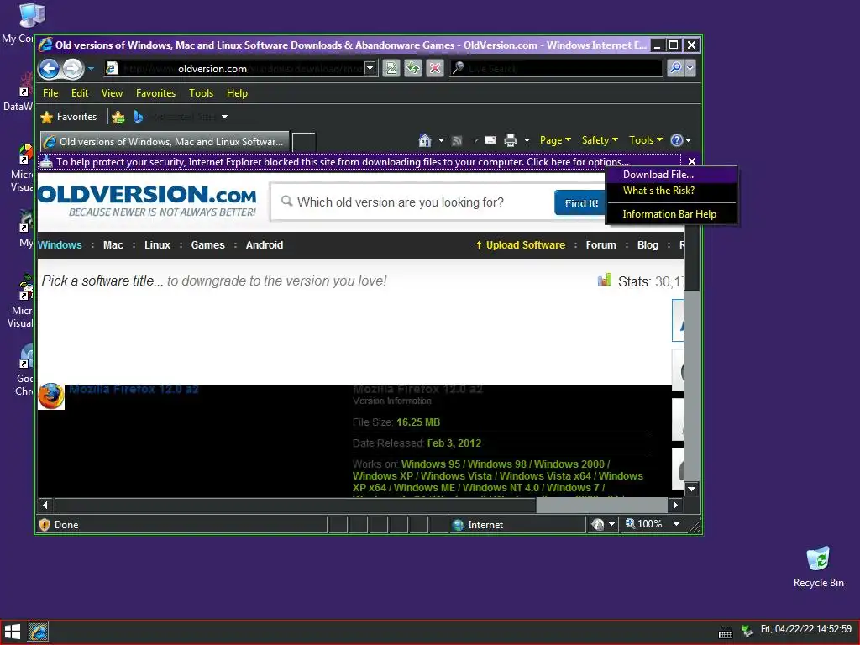
Task: Click the Search magnifier button
Action: 676,68
